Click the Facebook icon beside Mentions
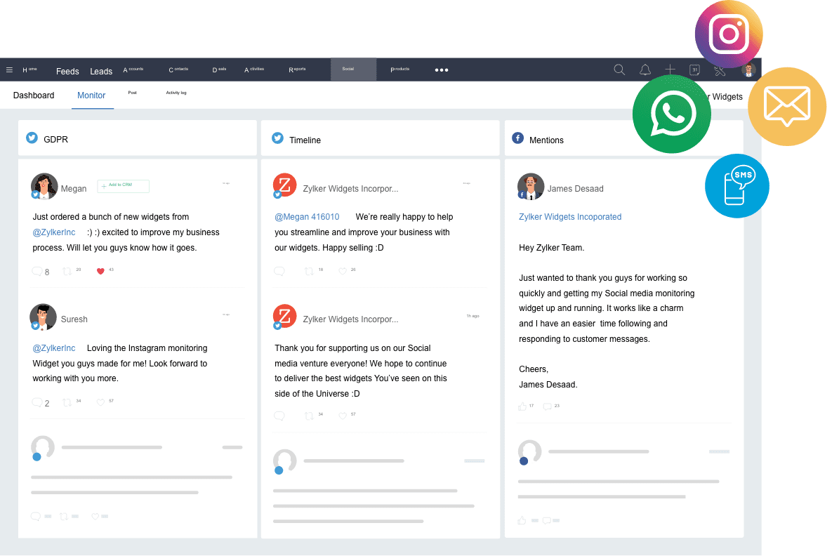The height and width of the screenshot is (556, 839). (517, 138)
